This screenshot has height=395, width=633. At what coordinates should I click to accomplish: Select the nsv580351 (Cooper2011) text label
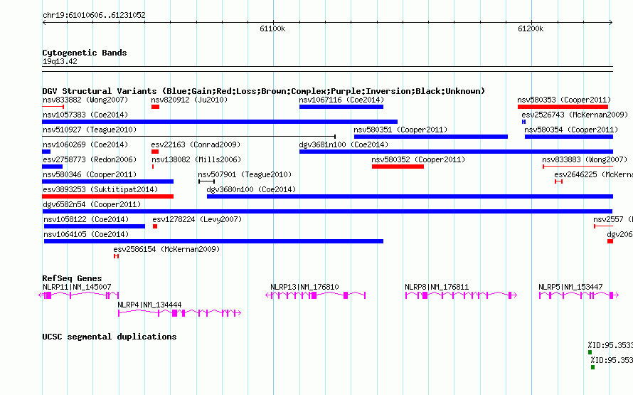(400, 130)
